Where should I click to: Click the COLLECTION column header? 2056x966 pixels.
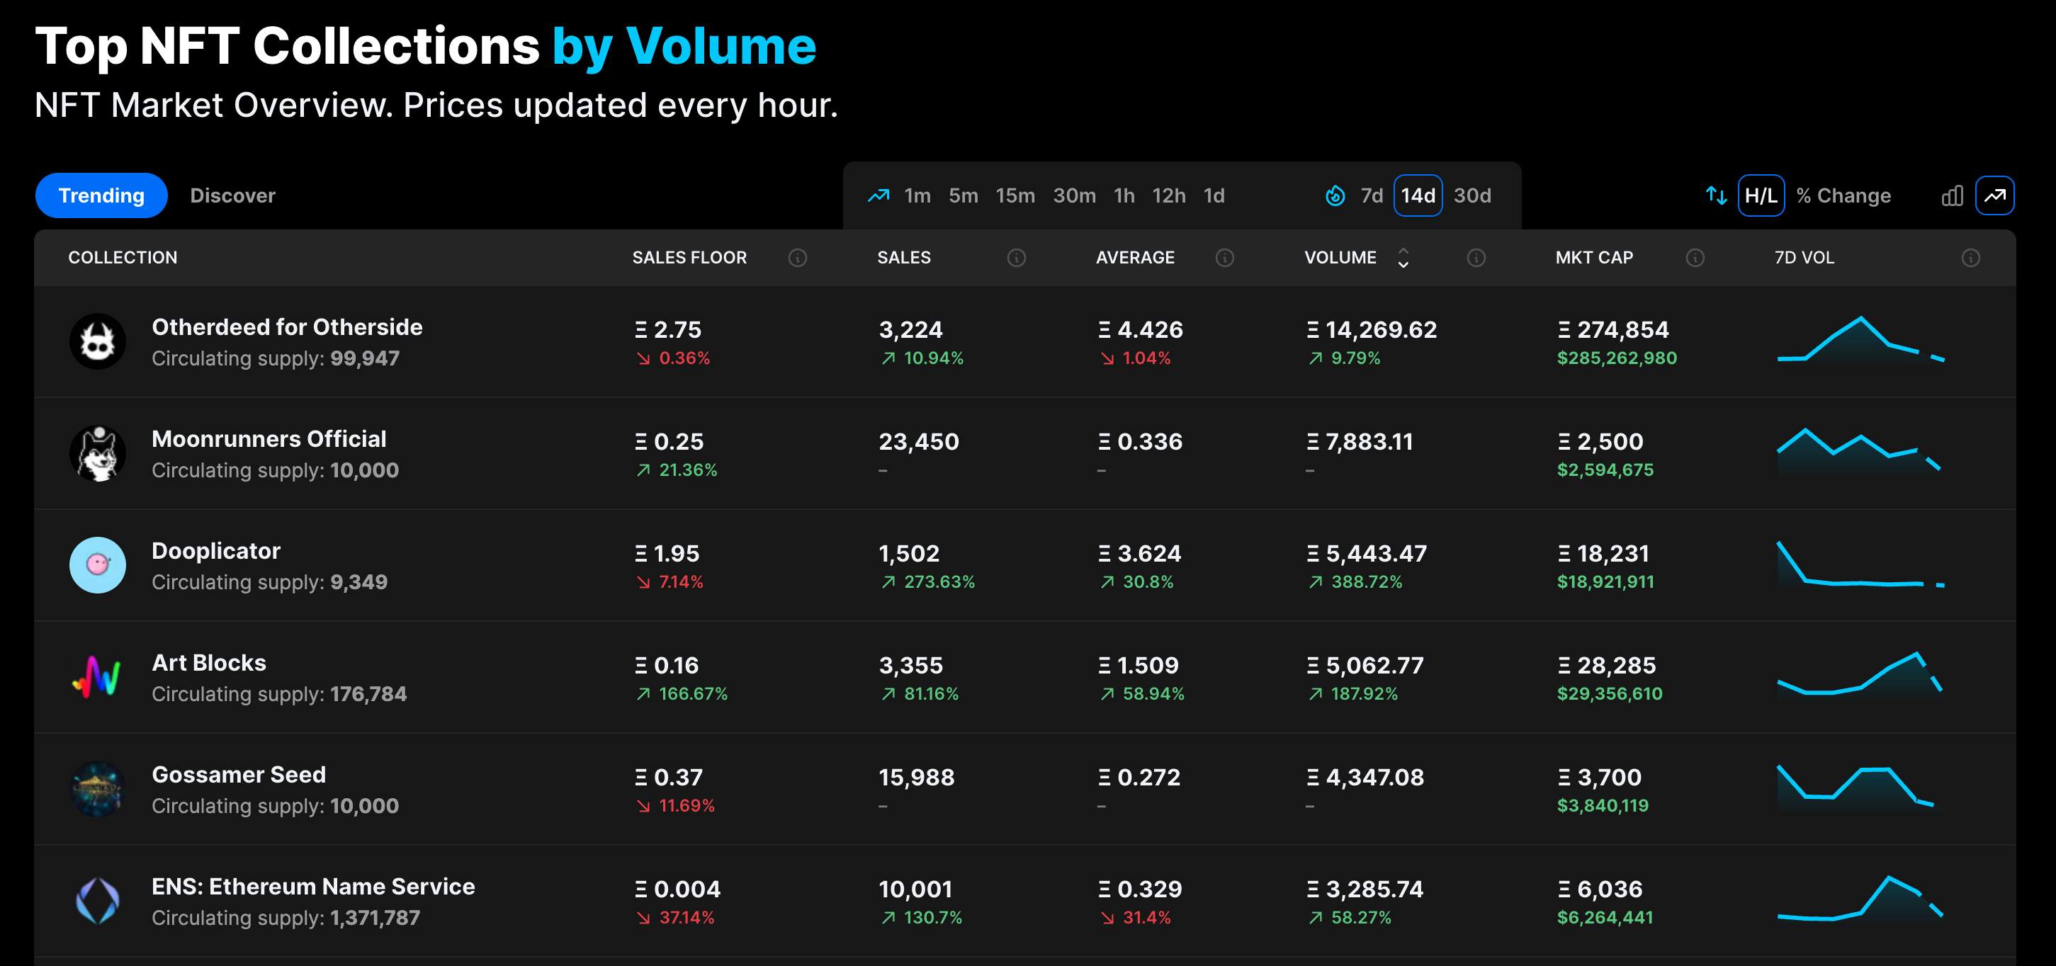coord(123,258)
